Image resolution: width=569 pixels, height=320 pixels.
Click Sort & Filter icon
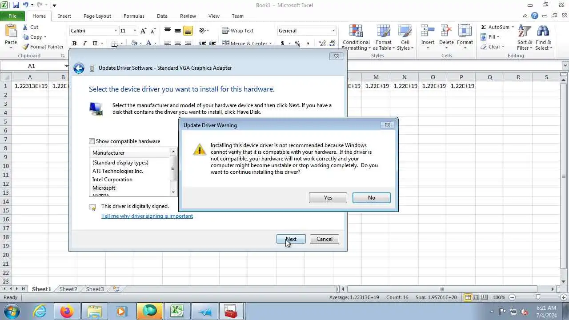[x=525, y=32]
